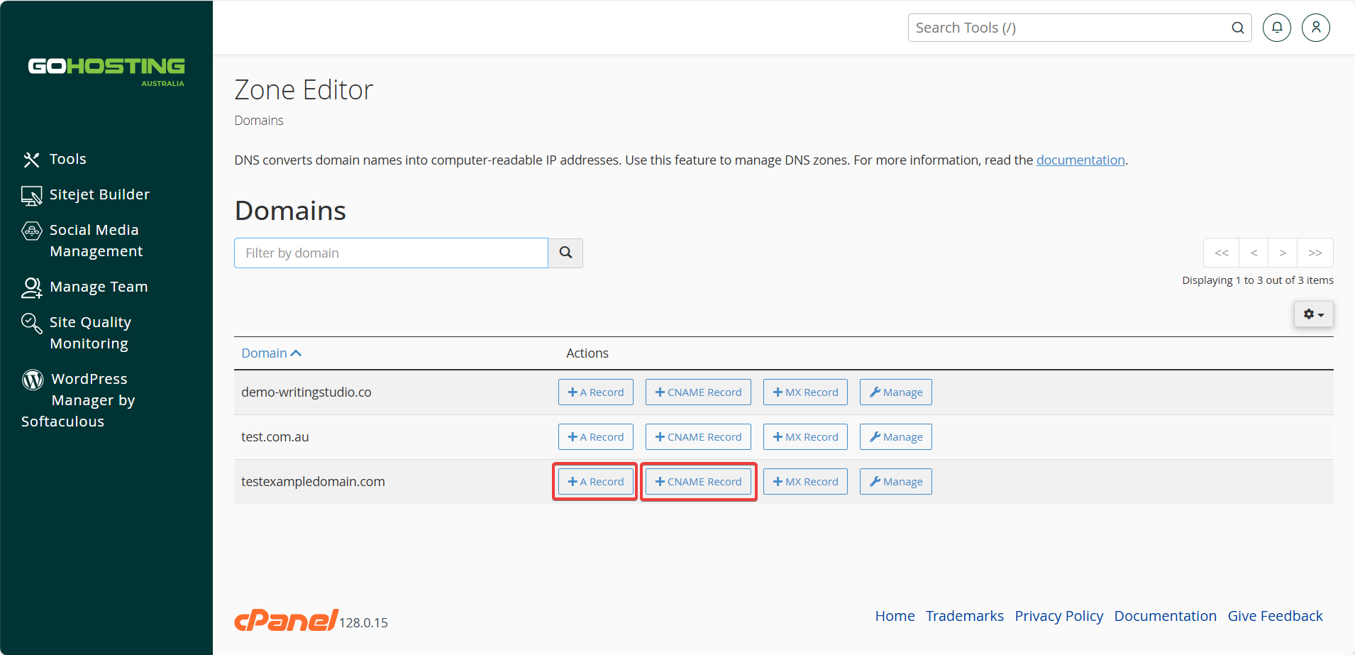1355x655 pixels.
Task: Open Sitejet Builder sidebar icon
Action: pos(31,196)
